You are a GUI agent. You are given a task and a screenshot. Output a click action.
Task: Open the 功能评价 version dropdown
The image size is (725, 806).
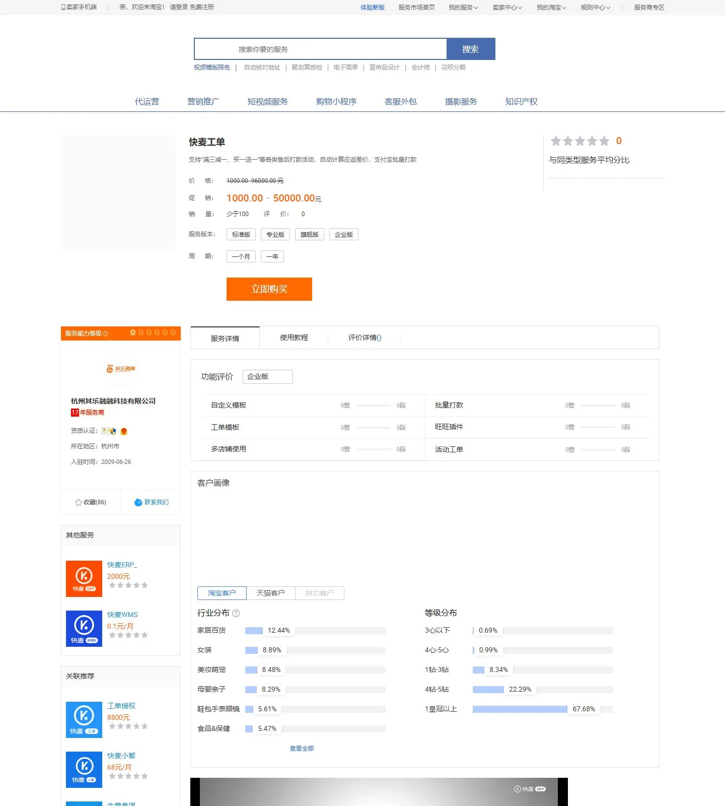(268, 377)
